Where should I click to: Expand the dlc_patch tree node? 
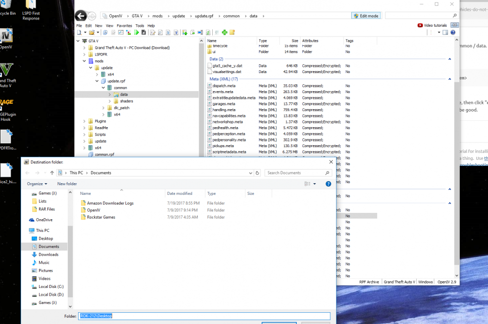(103, 108)
